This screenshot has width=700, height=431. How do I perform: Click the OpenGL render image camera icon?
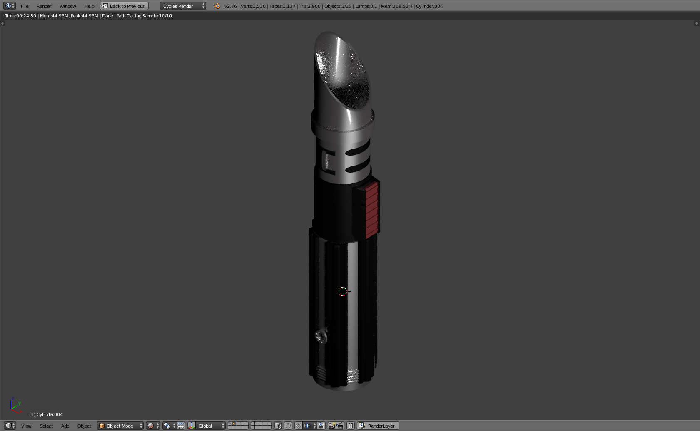[331, 426]
